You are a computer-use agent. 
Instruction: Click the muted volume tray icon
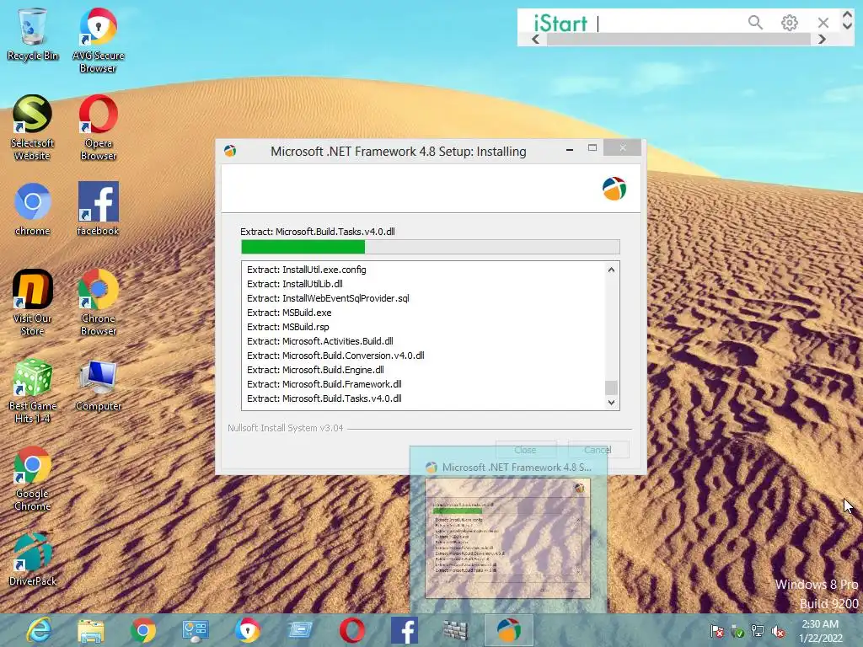coord(778,632)
